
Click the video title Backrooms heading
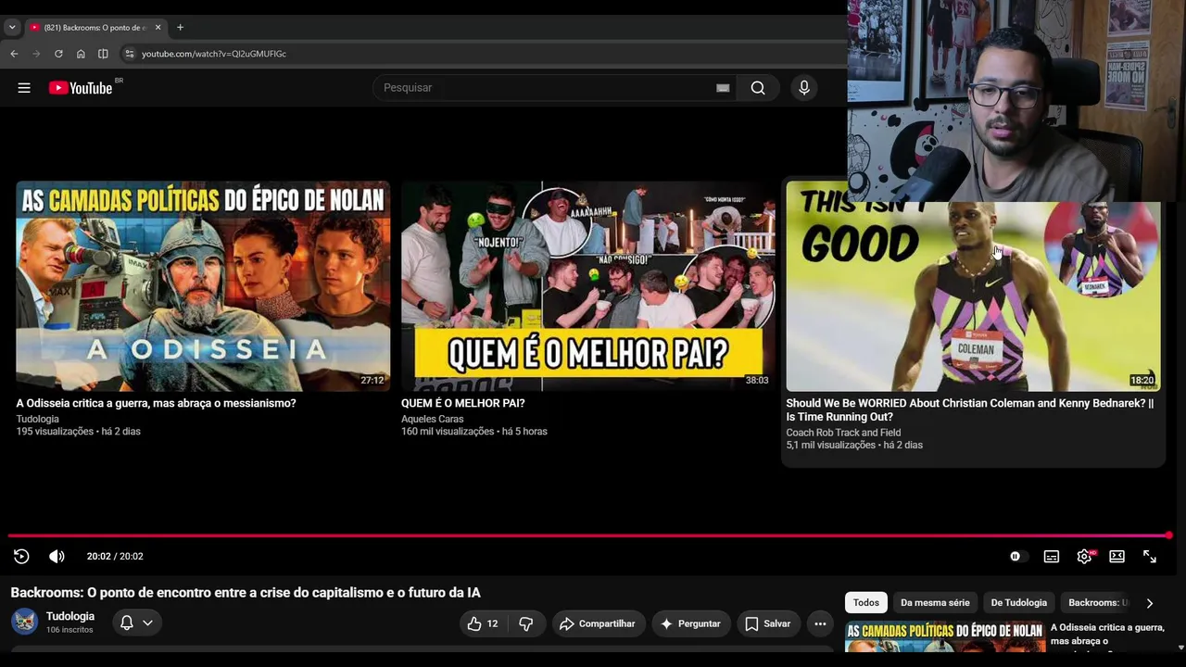pos(246,593)
